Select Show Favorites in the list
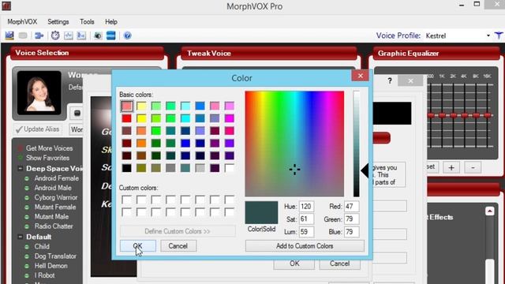 point(47,158)
